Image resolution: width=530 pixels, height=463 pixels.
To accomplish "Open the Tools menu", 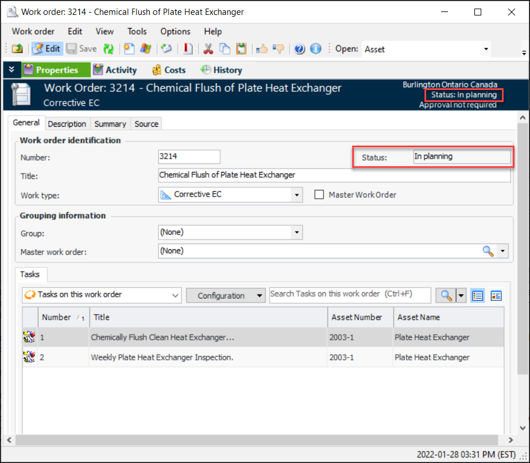I will coord(137,32).
